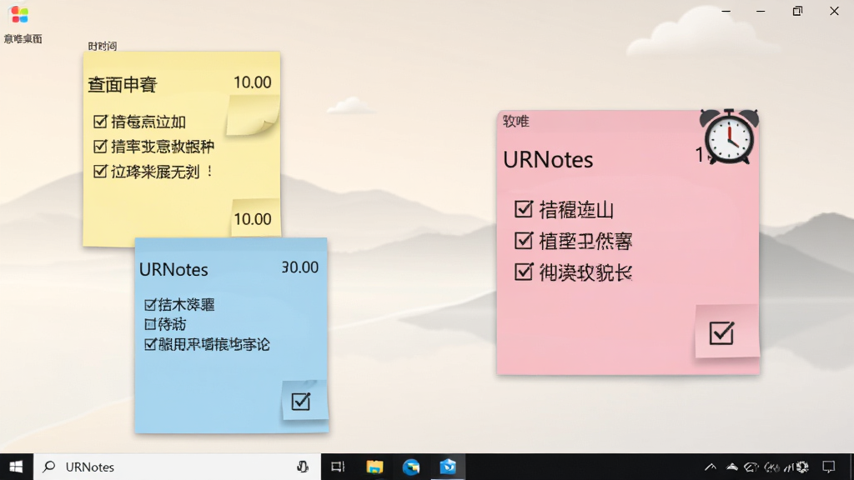Click the URNotes title on blue note
Image resolution: width=854 pixels, height=480 pixels.
click(x=173, y=269)
